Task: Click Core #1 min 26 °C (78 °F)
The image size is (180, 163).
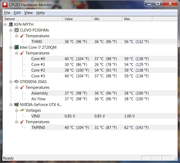Action: pyautogui.click(x=106, y=64)
